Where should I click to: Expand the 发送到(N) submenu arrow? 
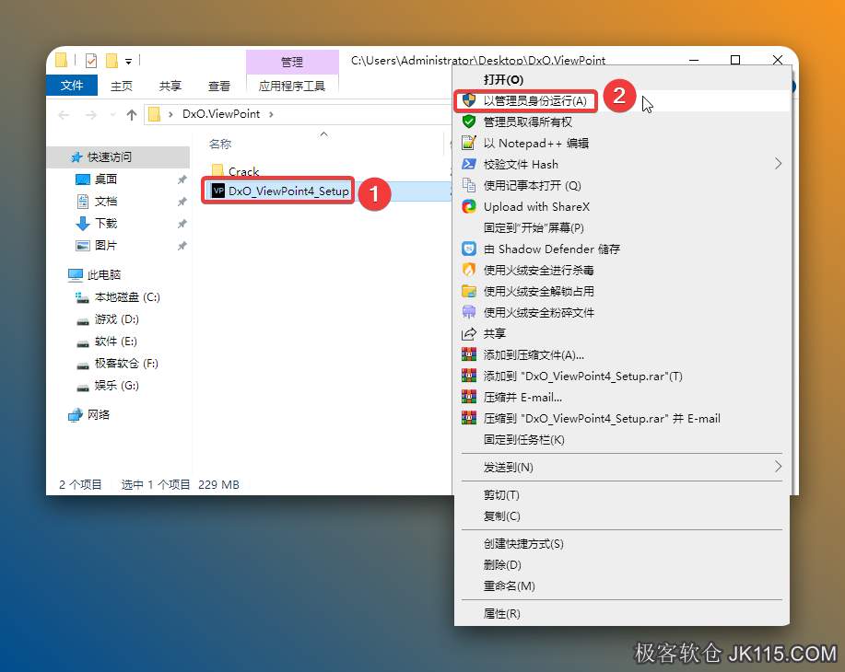point(778,467)
